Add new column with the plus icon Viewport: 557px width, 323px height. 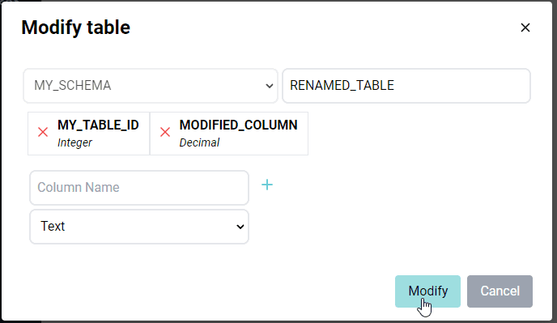[x=267, y=185]
